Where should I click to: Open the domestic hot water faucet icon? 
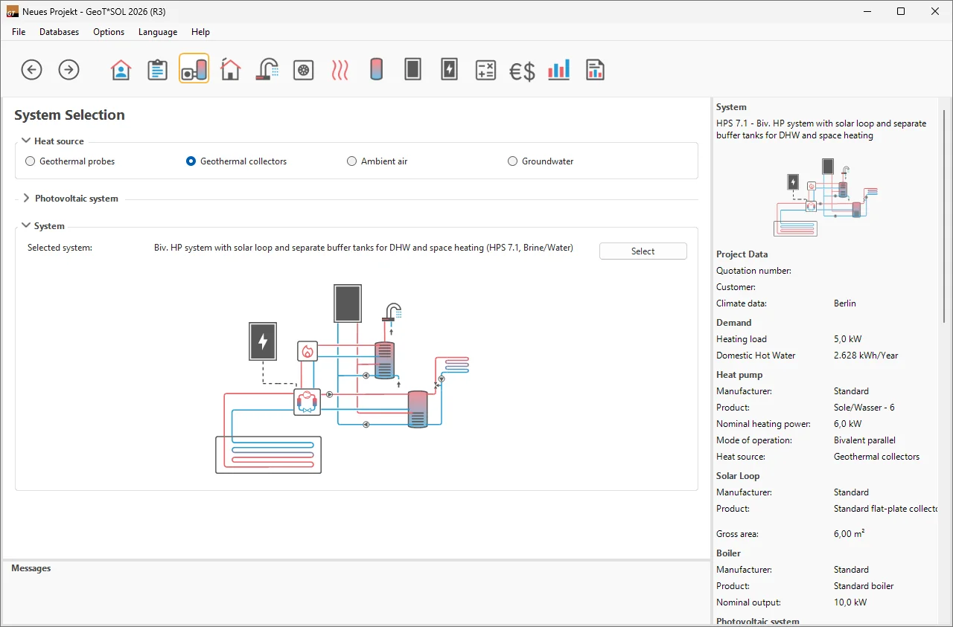point(267,70)
